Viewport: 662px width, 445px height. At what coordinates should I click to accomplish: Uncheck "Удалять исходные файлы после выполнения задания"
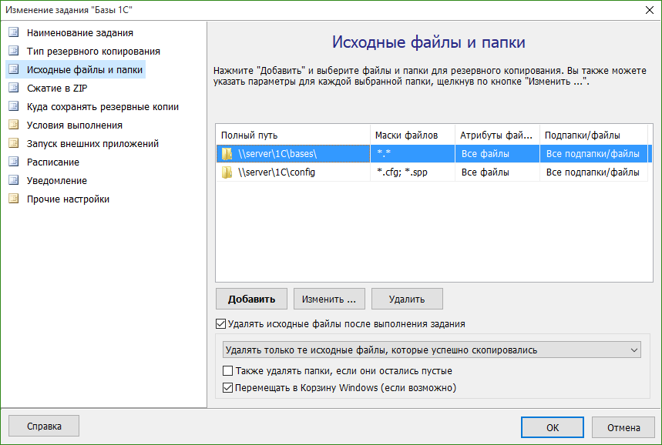[221, 324]
